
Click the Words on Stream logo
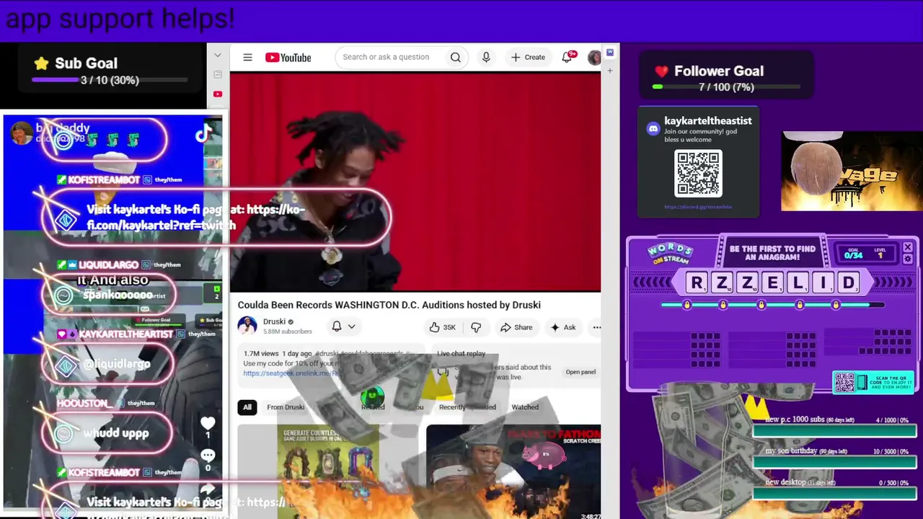(x=670, y=254)
